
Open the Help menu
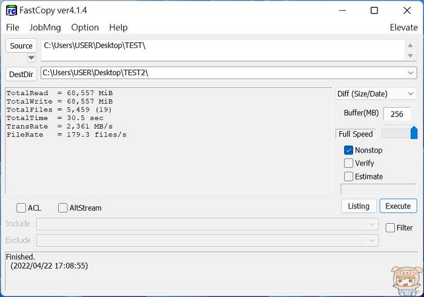[x=118, y=28]
